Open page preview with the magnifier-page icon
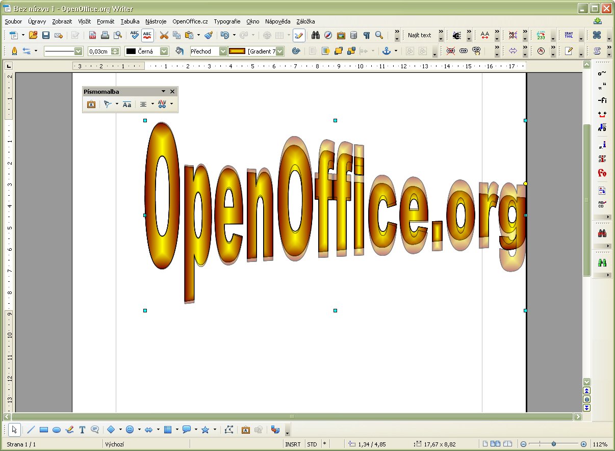This screenshot has width=615, height=451. coord(118,35)
